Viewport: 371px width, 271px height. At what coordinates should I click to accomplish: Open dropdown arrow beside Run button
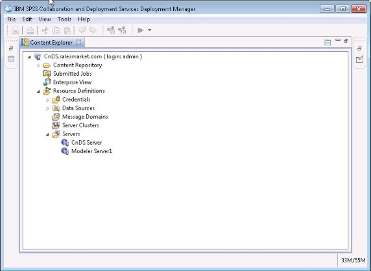pyautogui.click(x=149, y=30)
